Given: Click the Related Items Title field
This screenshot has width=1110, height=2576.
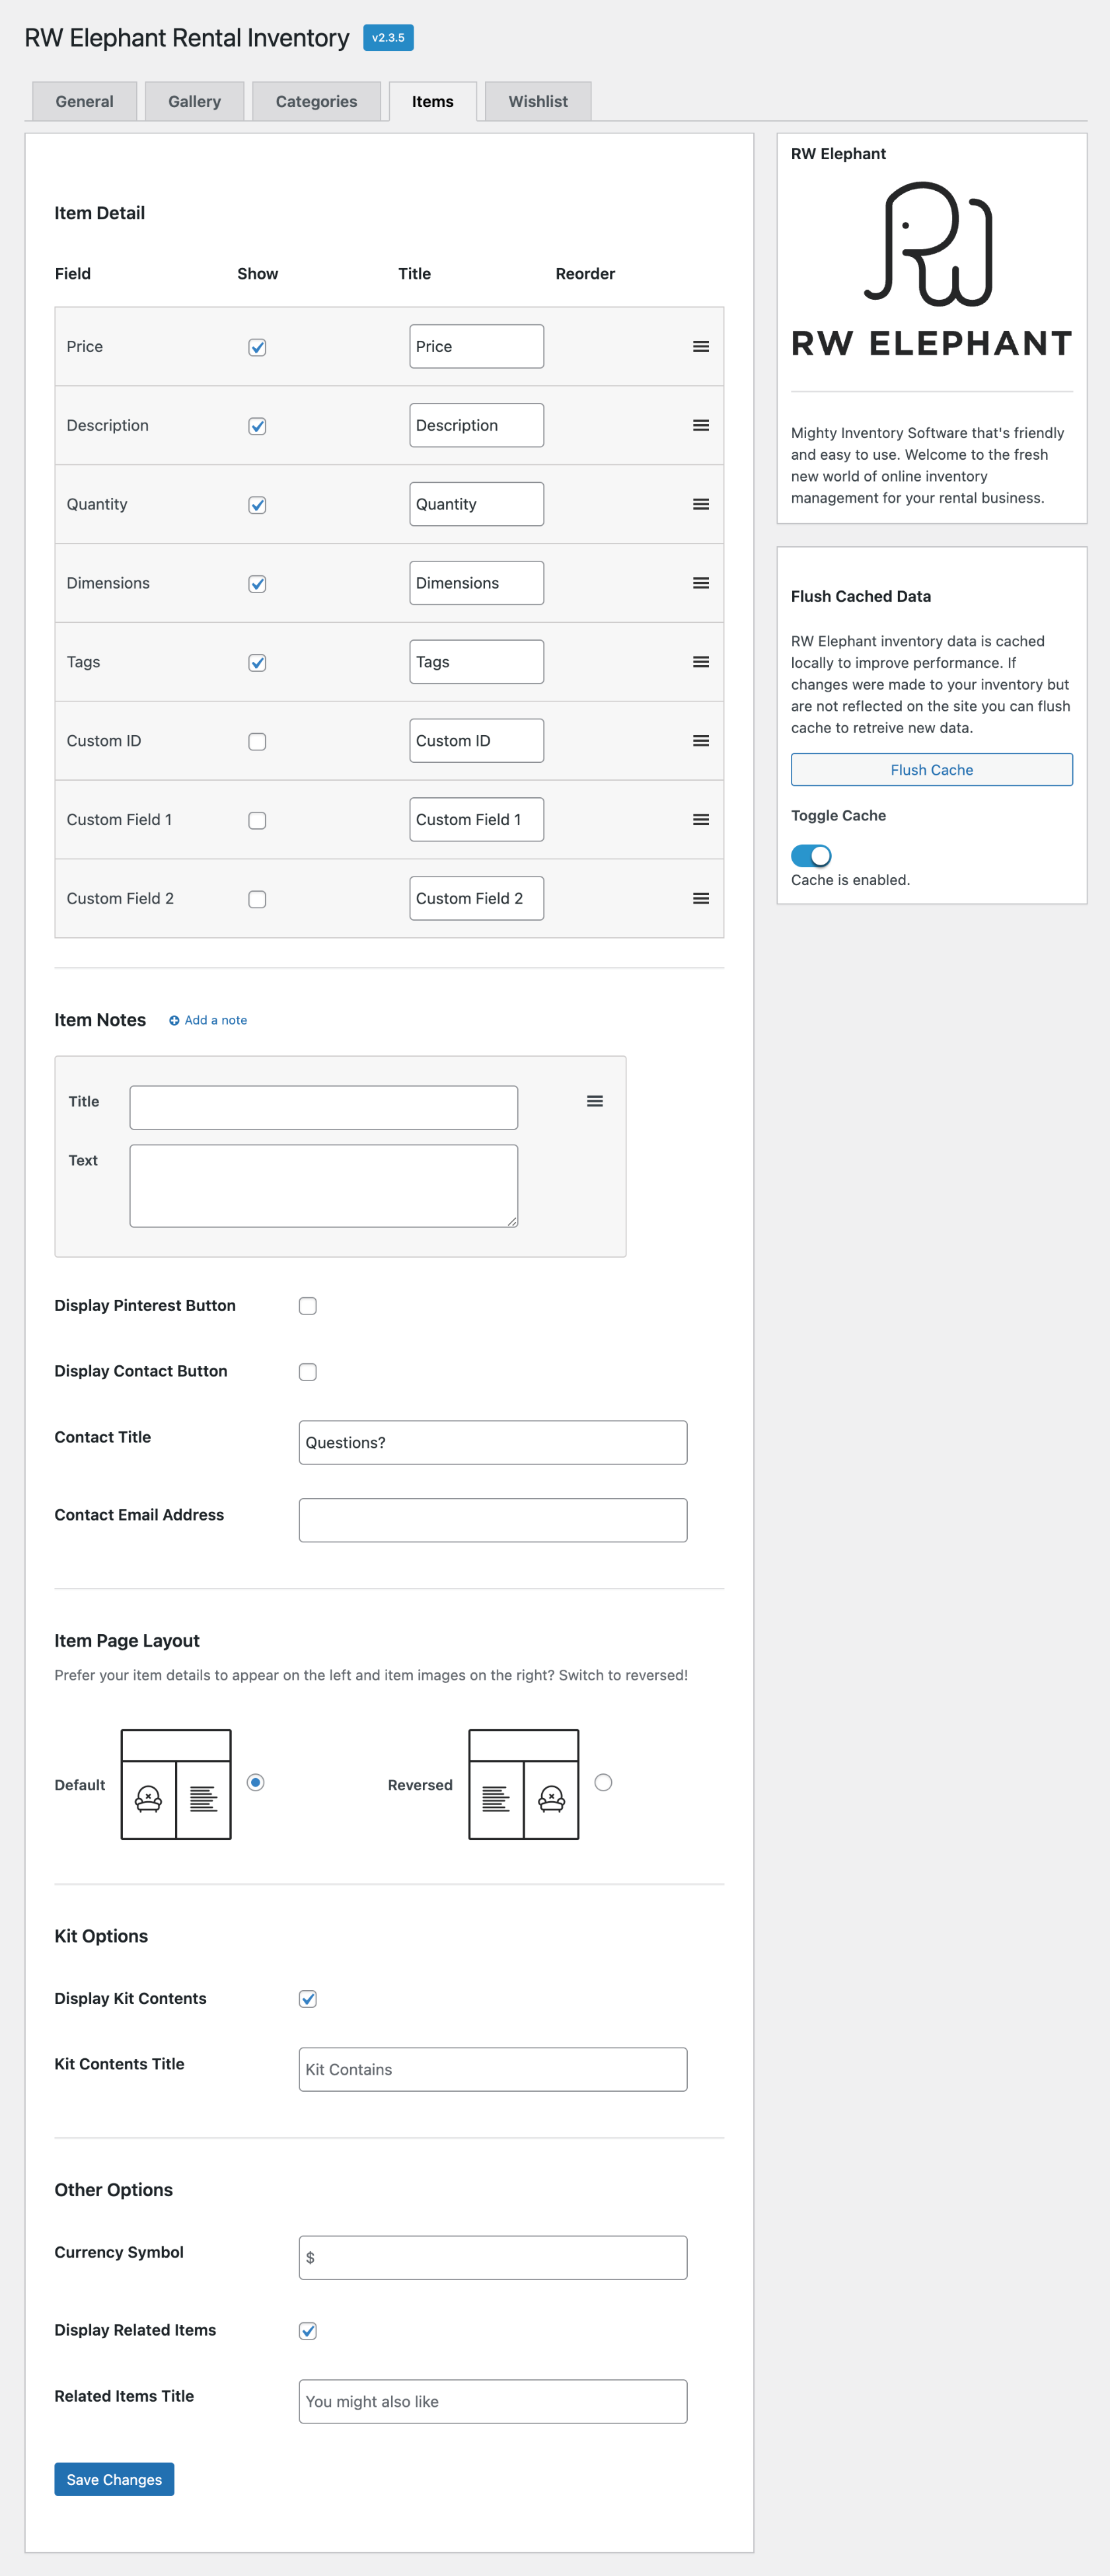Looking at the screenshot, I should (x=493, y=2402).
